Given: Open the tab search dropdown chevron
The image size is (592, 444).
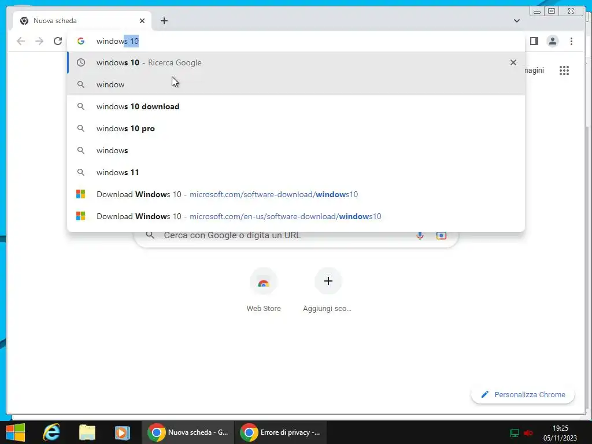Looking at the screenshot, I should tap(516, 21).
